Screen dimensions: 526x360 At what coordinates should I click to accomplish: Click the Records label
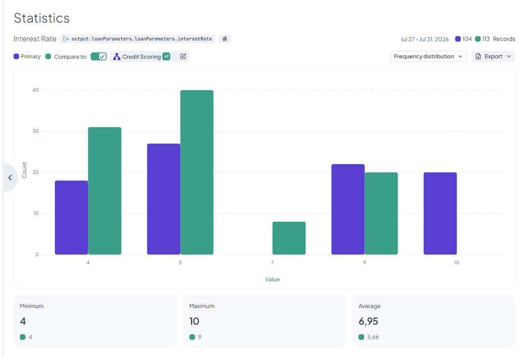[504, 39]
